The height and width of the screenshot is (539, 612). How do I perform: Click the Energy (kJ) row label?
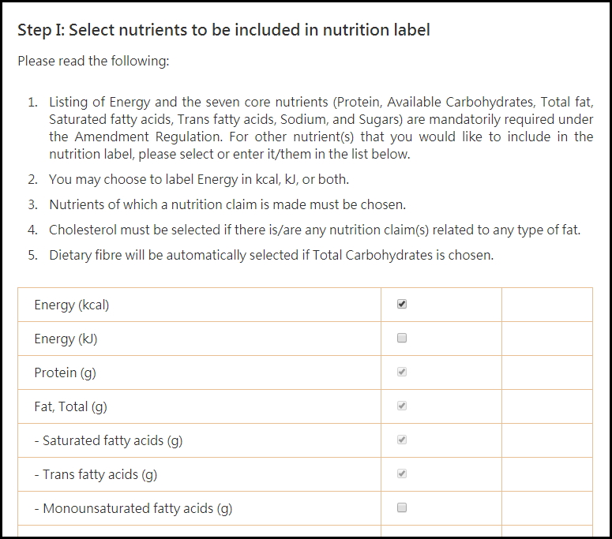tap(66, 339)
